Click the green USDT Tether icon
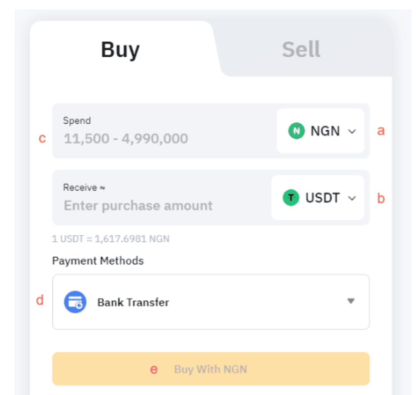 [290, 198]
